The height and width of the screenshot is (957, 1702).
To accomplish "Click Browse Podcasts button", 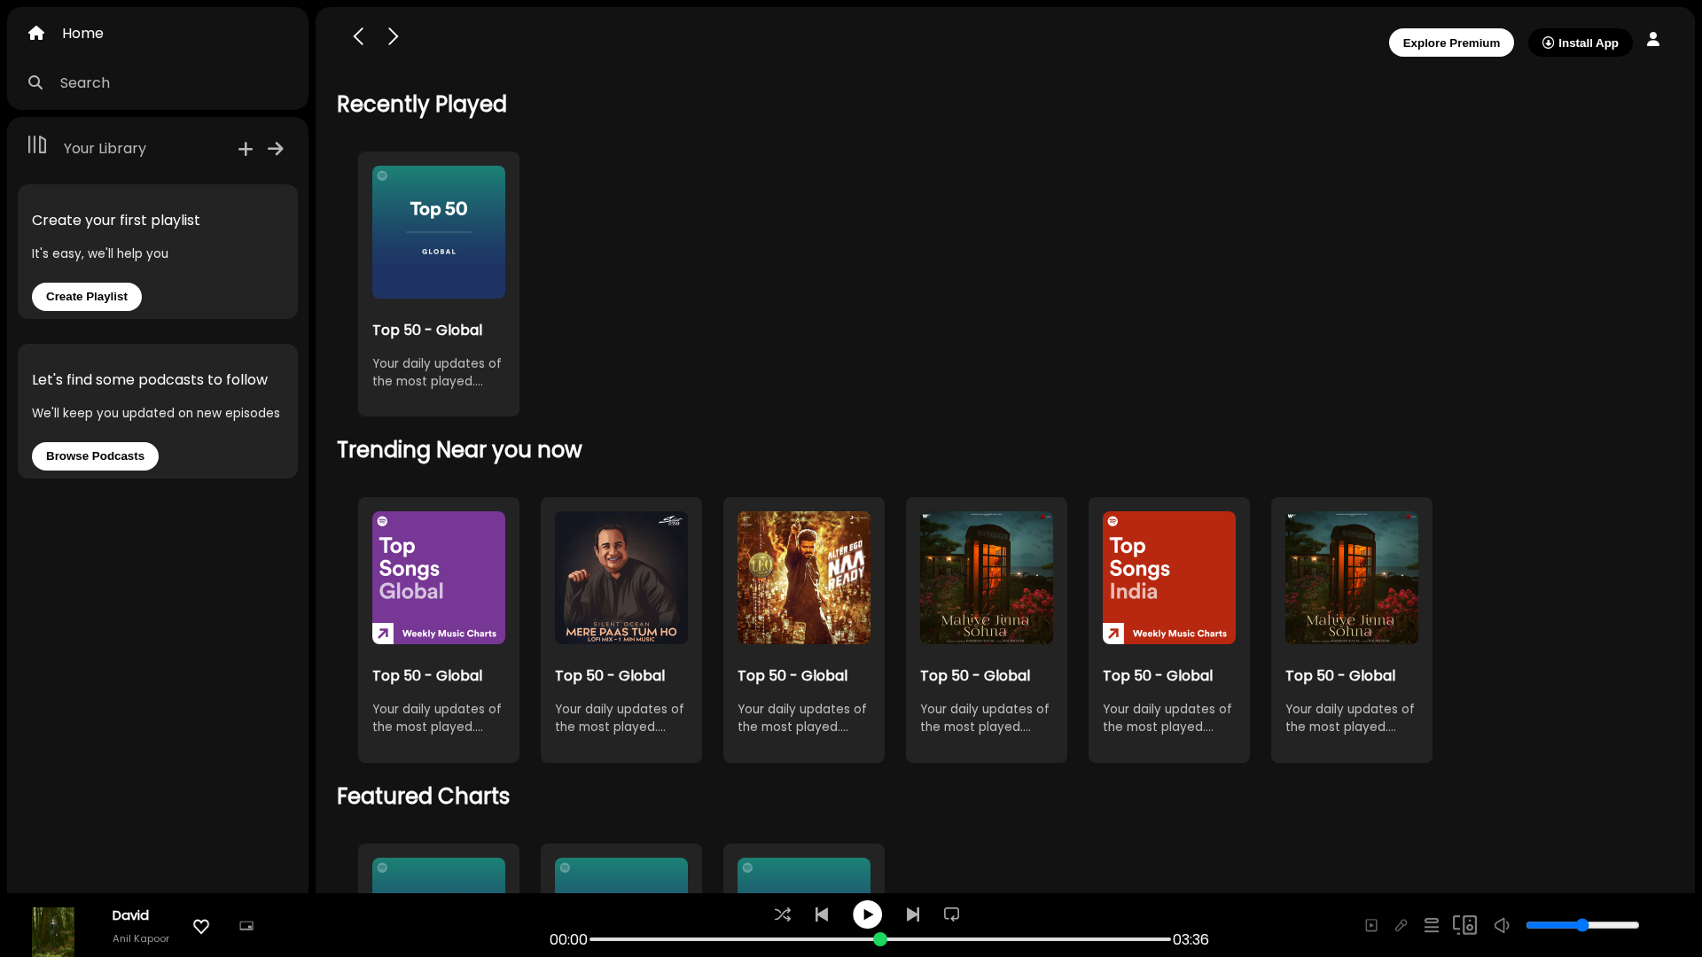I will 95,456.
